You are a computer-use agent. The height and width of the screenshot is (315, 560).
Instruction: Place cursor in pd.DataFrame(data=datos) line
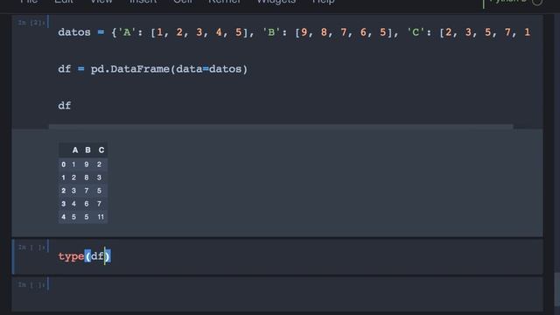[153, 69]
